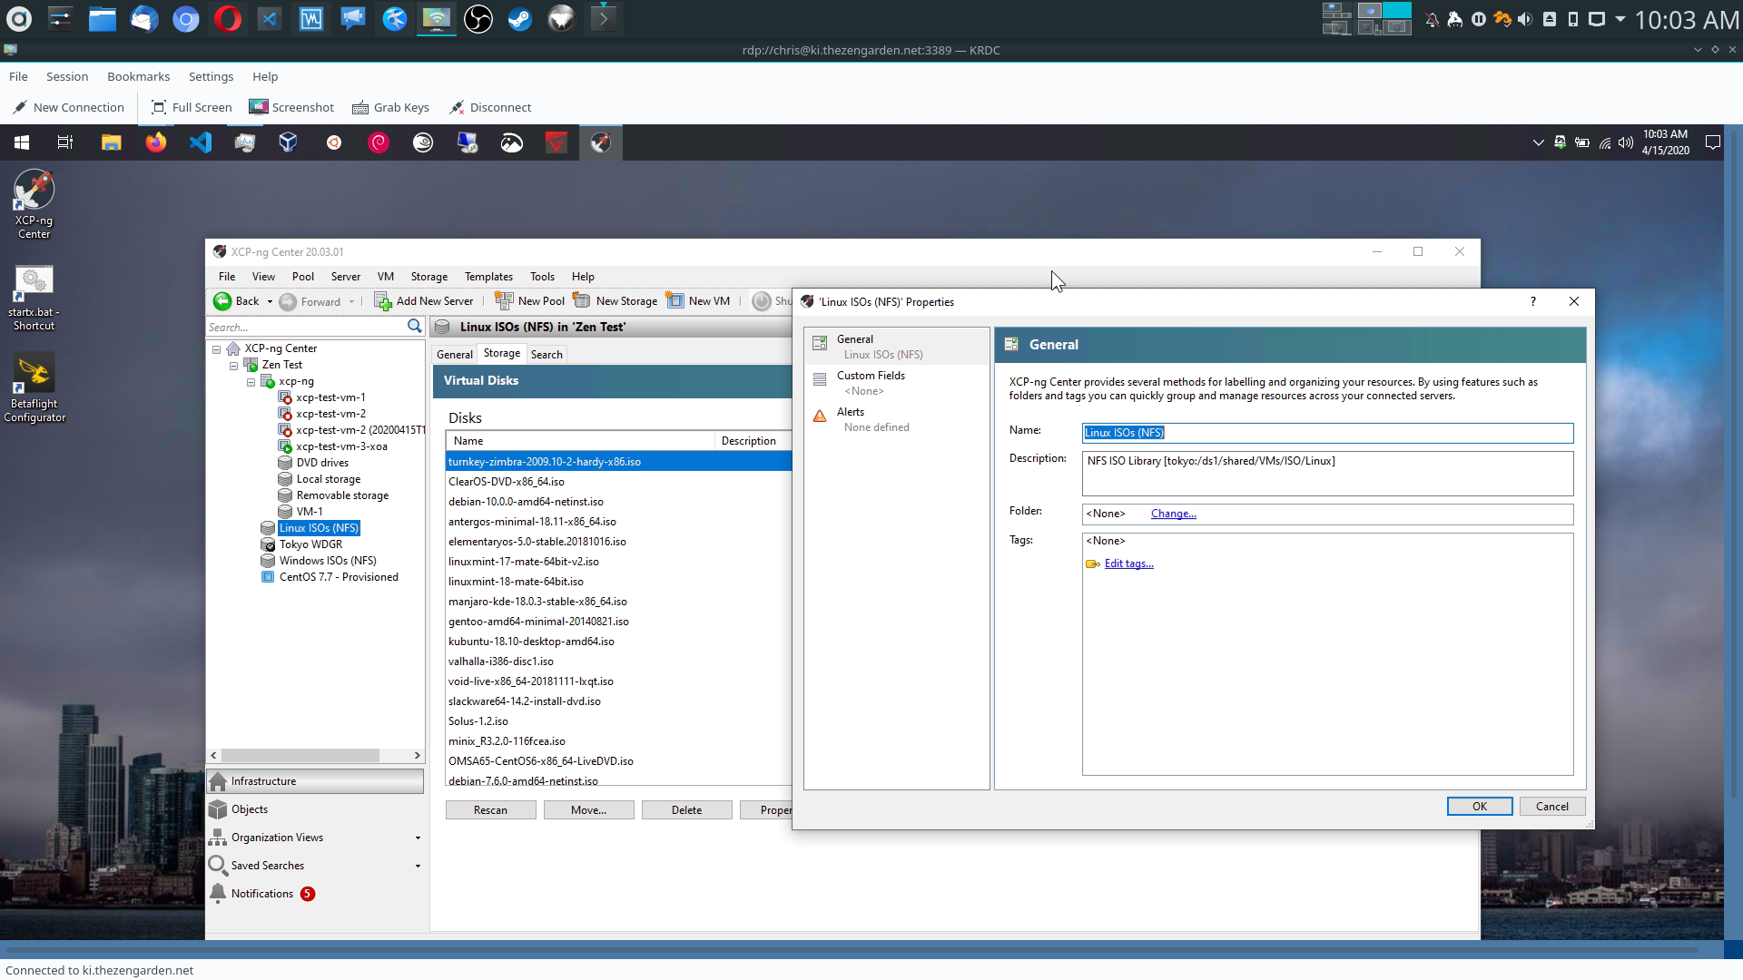The width and height of the screenshot is (1743, 980).
Task: Click OK in Properties dialog
Action: pyautogui.click(x=1480, y=806)
